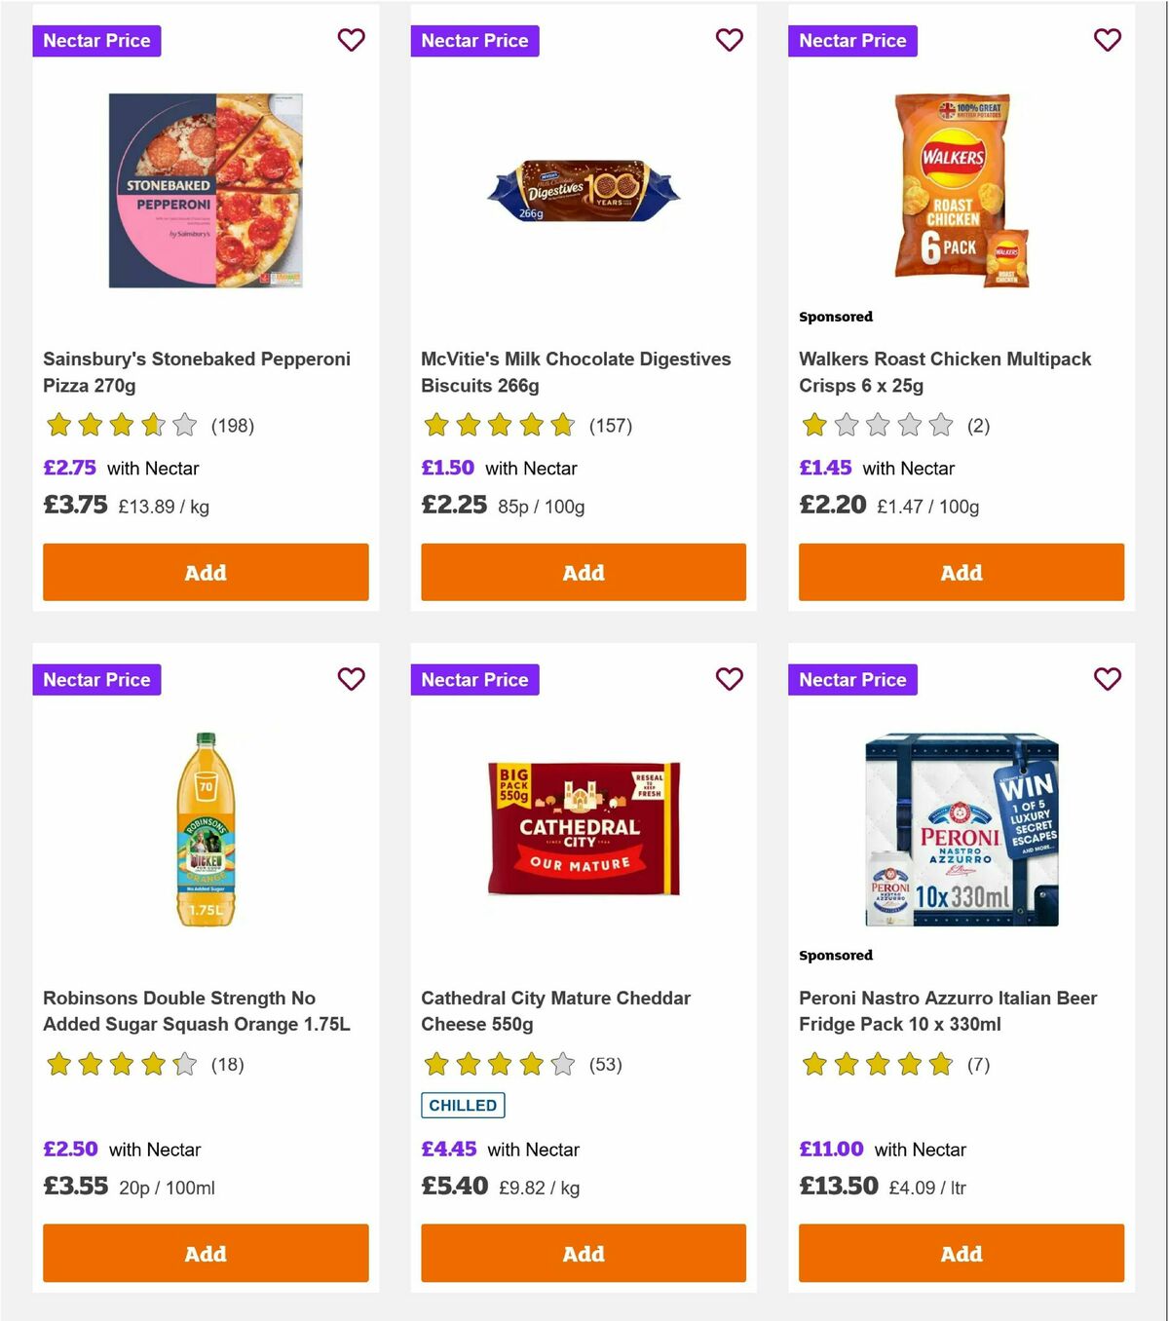The width and height of the screenshot is (1169, 1321).
Task: Click the five-star rating on McVitie's Digestives
Action: click(x=498, y=426)
